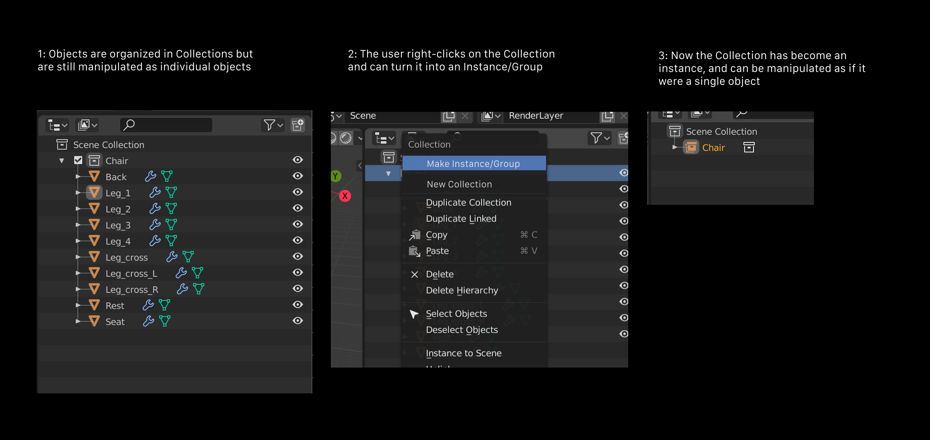Open the filter dropdown in middle panel
Image resolution: width=930 pixels, height=440 pixels.
(x=599, y=138)
